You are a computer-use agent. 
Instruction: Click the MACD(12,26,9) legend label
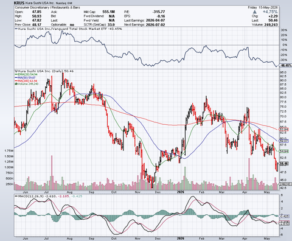coord(30,196)
